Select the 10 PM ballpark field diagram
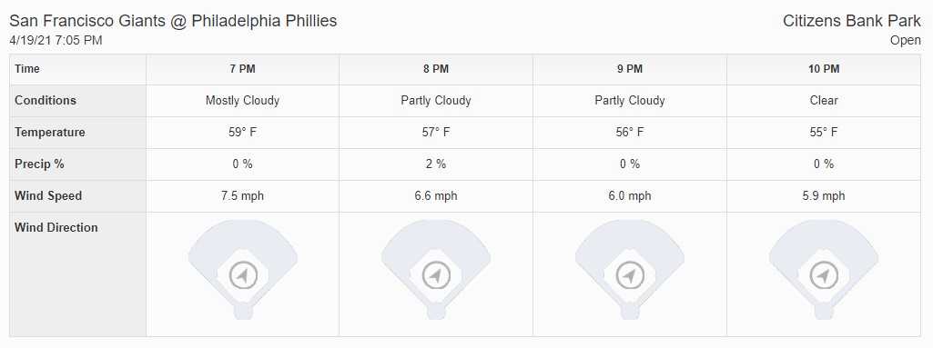The width and height of the screenshot is (933, 348). (x=824, y=270)
